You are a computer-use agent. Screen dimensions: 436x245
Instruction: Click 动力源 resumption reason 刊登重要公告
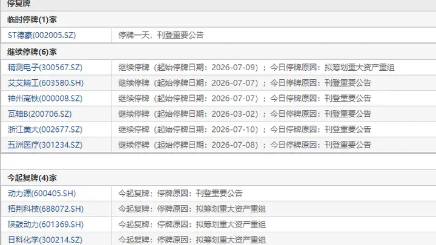(180, 194)
